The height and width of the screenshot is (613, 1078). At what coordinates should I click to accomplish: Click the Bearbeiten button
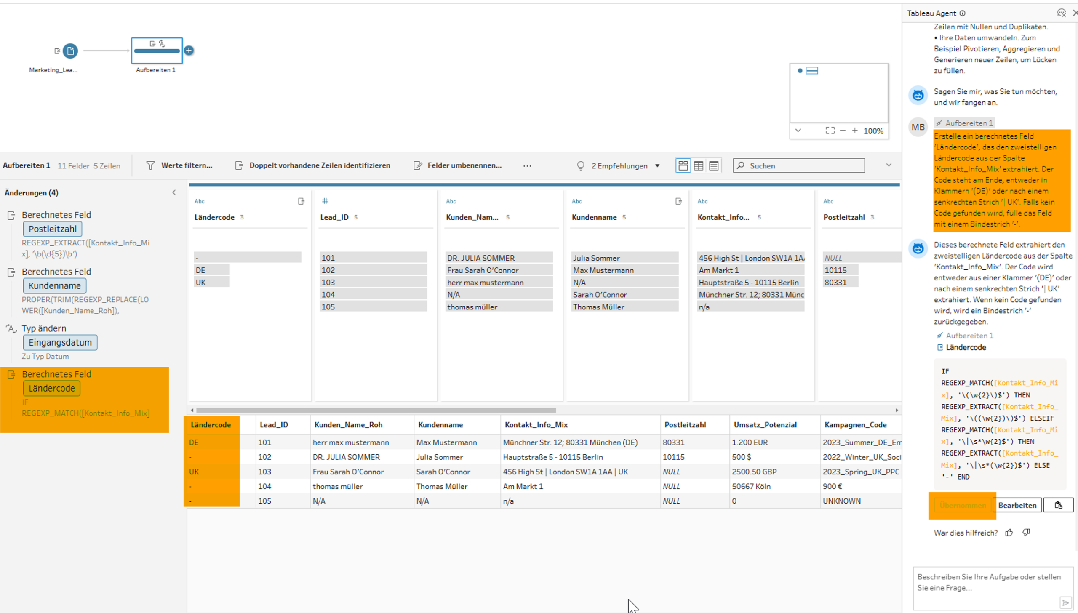pyautogui.click(x=1017, y=505)
